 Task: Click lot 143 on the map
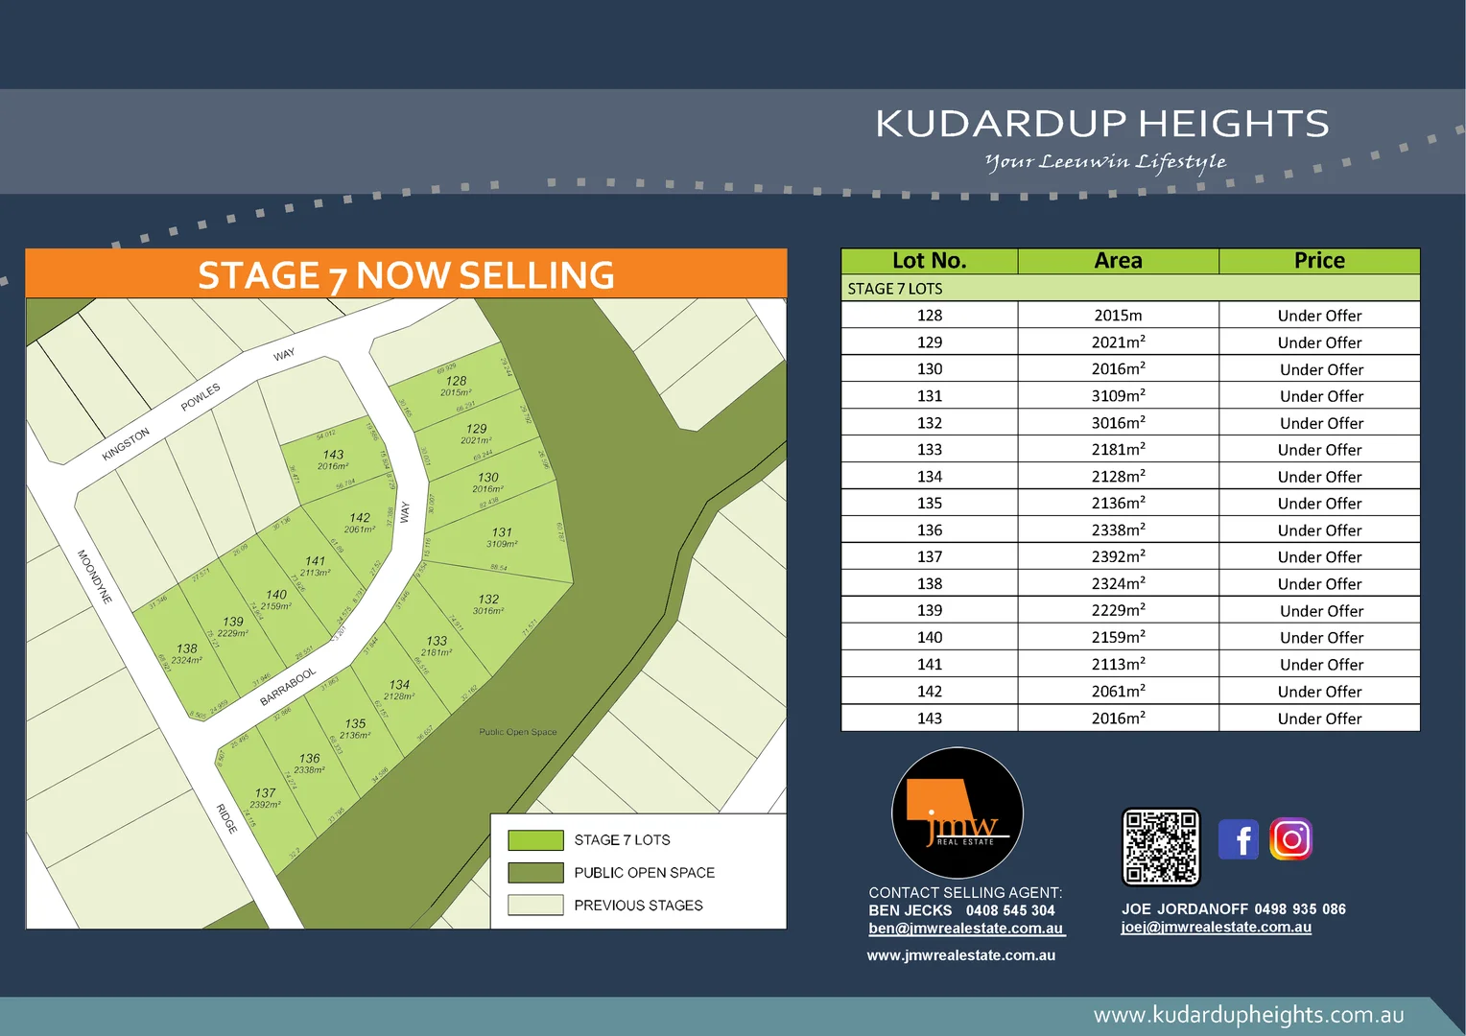tap(333, 459)
